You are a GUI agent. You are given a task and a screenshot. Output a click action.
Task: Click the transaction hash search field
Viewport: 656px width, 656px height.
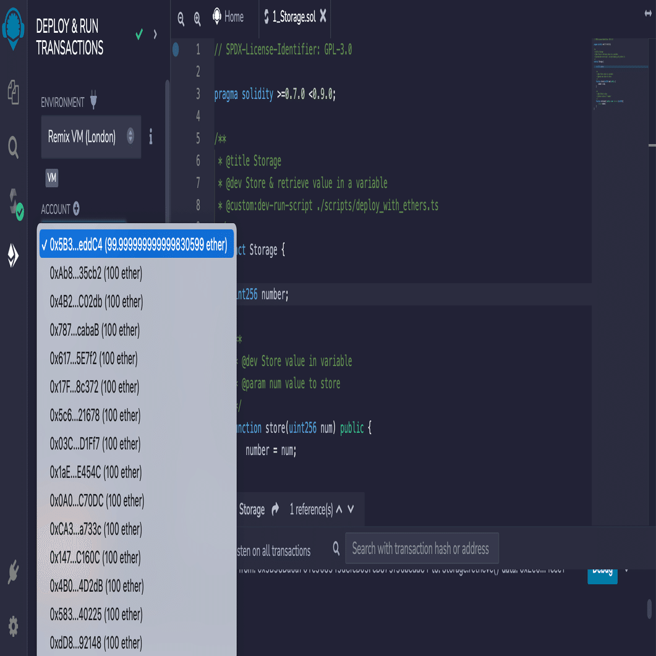(x=422, y=548)
